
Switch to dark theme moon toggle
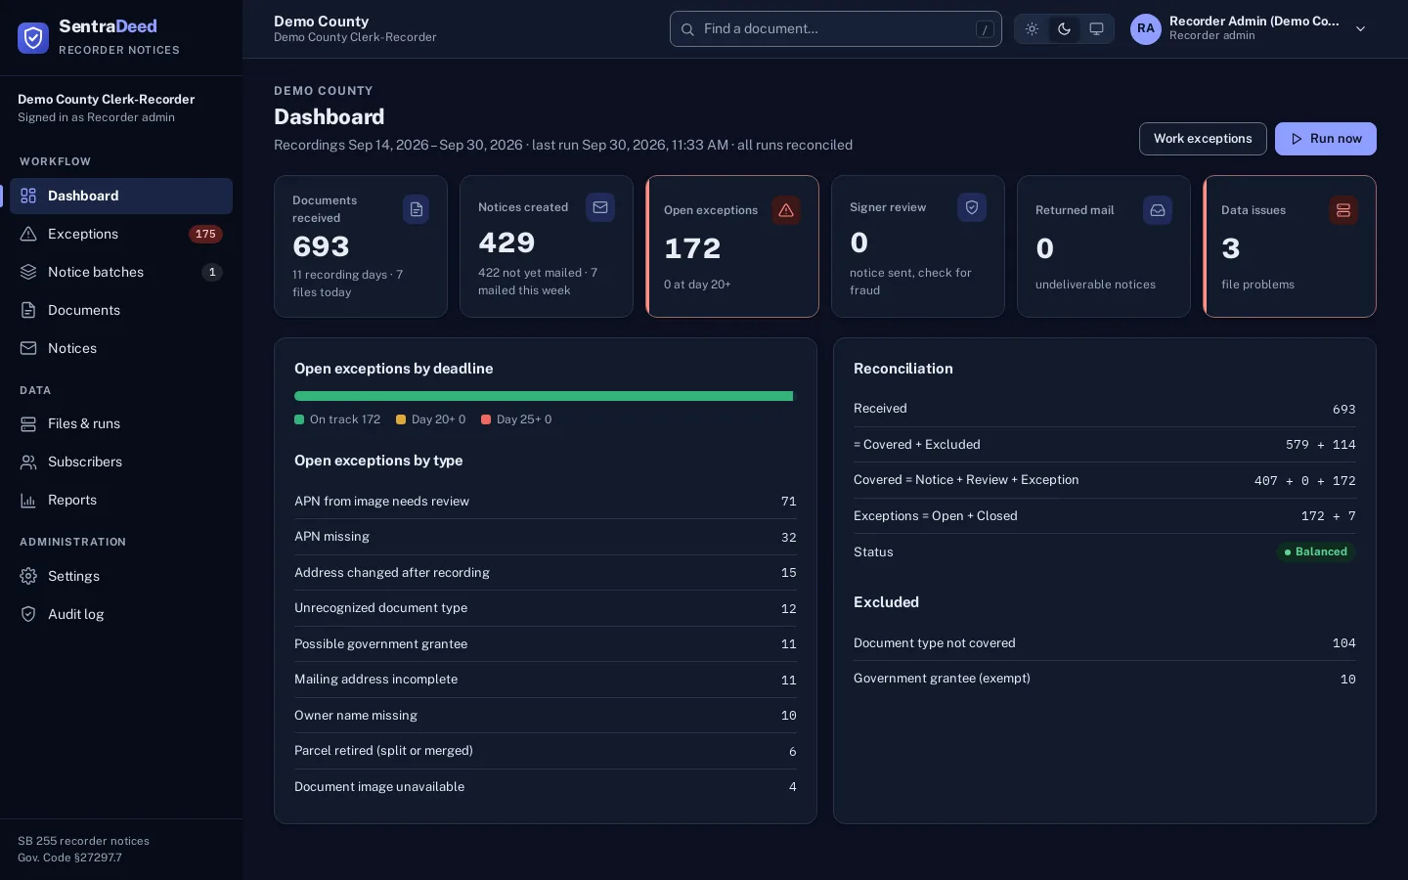[1064, 29]
